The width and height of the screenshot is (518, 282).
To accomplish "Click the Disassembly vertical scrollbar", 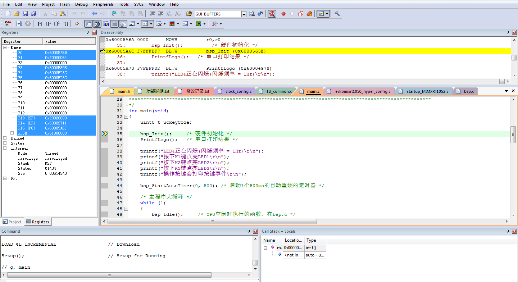I will 514,58.
